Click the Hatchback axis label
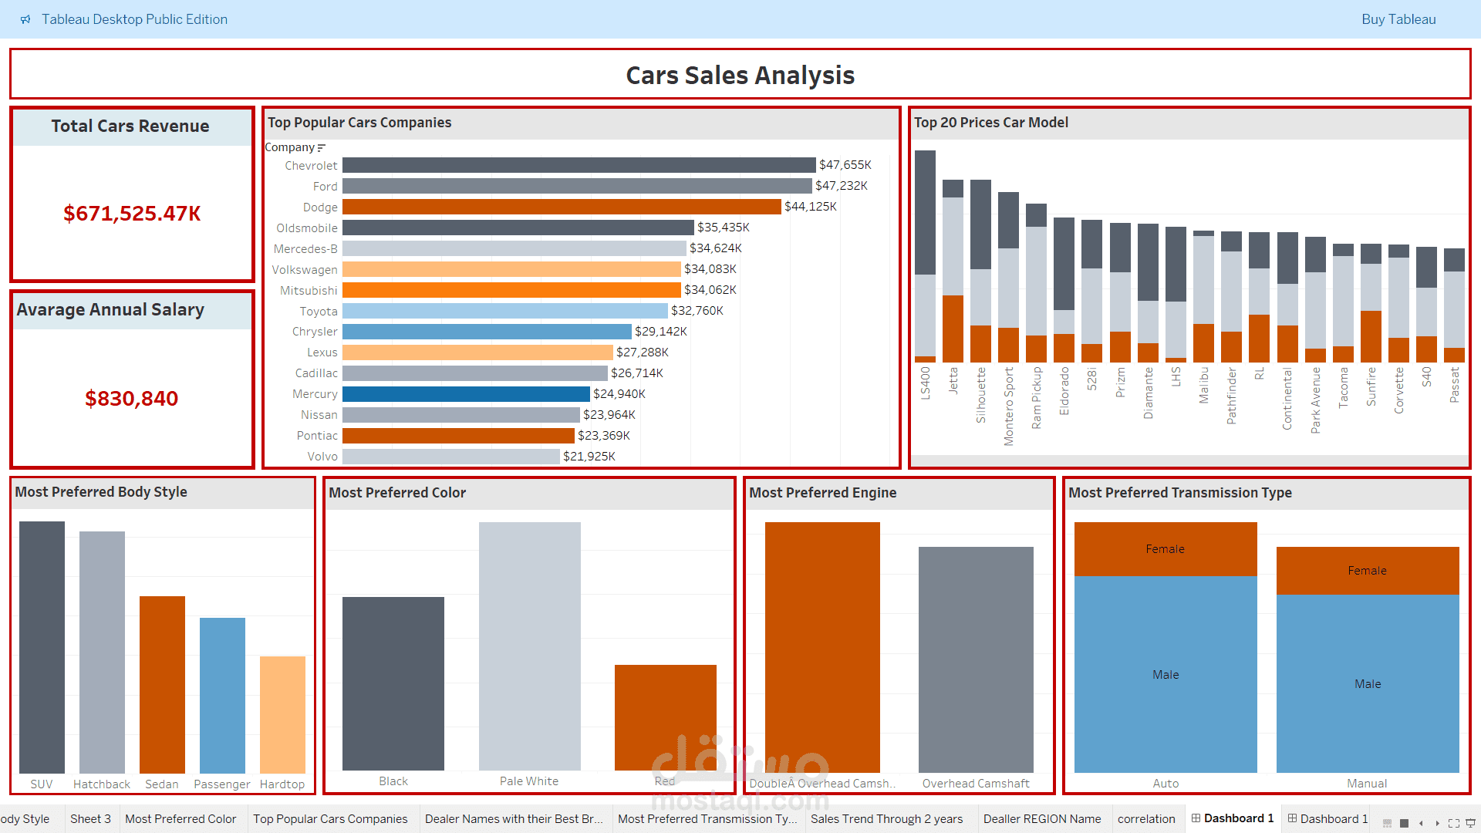Image resolution: width=1481 pixels, height=833 pixels. click(x=102, y=784)
